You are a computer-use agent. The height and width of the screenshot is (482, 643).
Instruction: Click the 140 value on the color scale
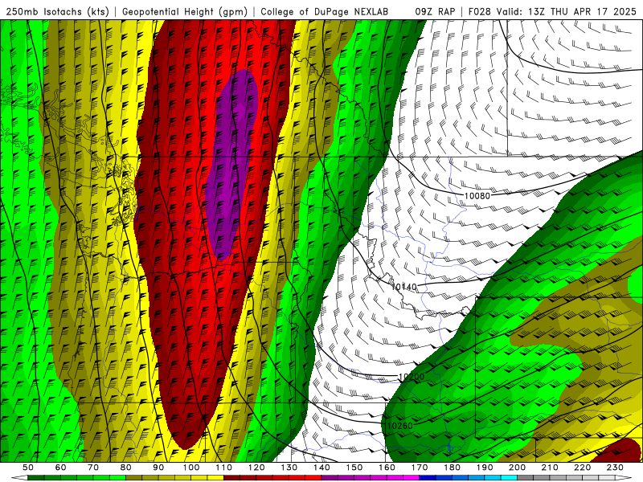pos(322,468)
